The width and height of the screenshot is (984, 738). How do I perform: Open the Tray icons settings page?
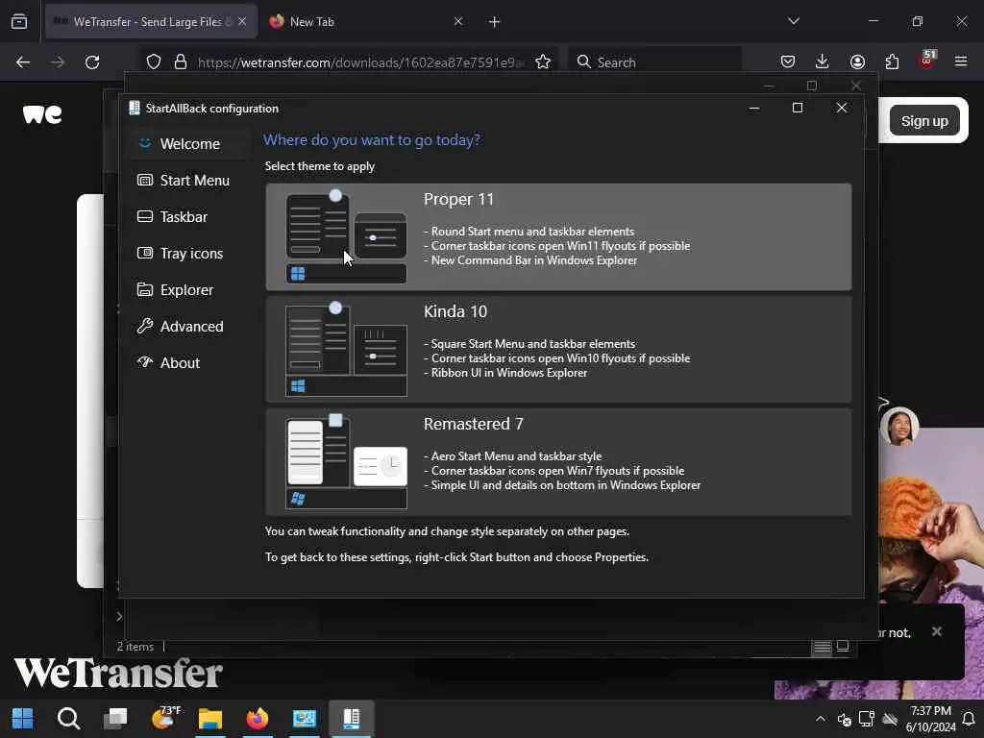pos(188,253)
